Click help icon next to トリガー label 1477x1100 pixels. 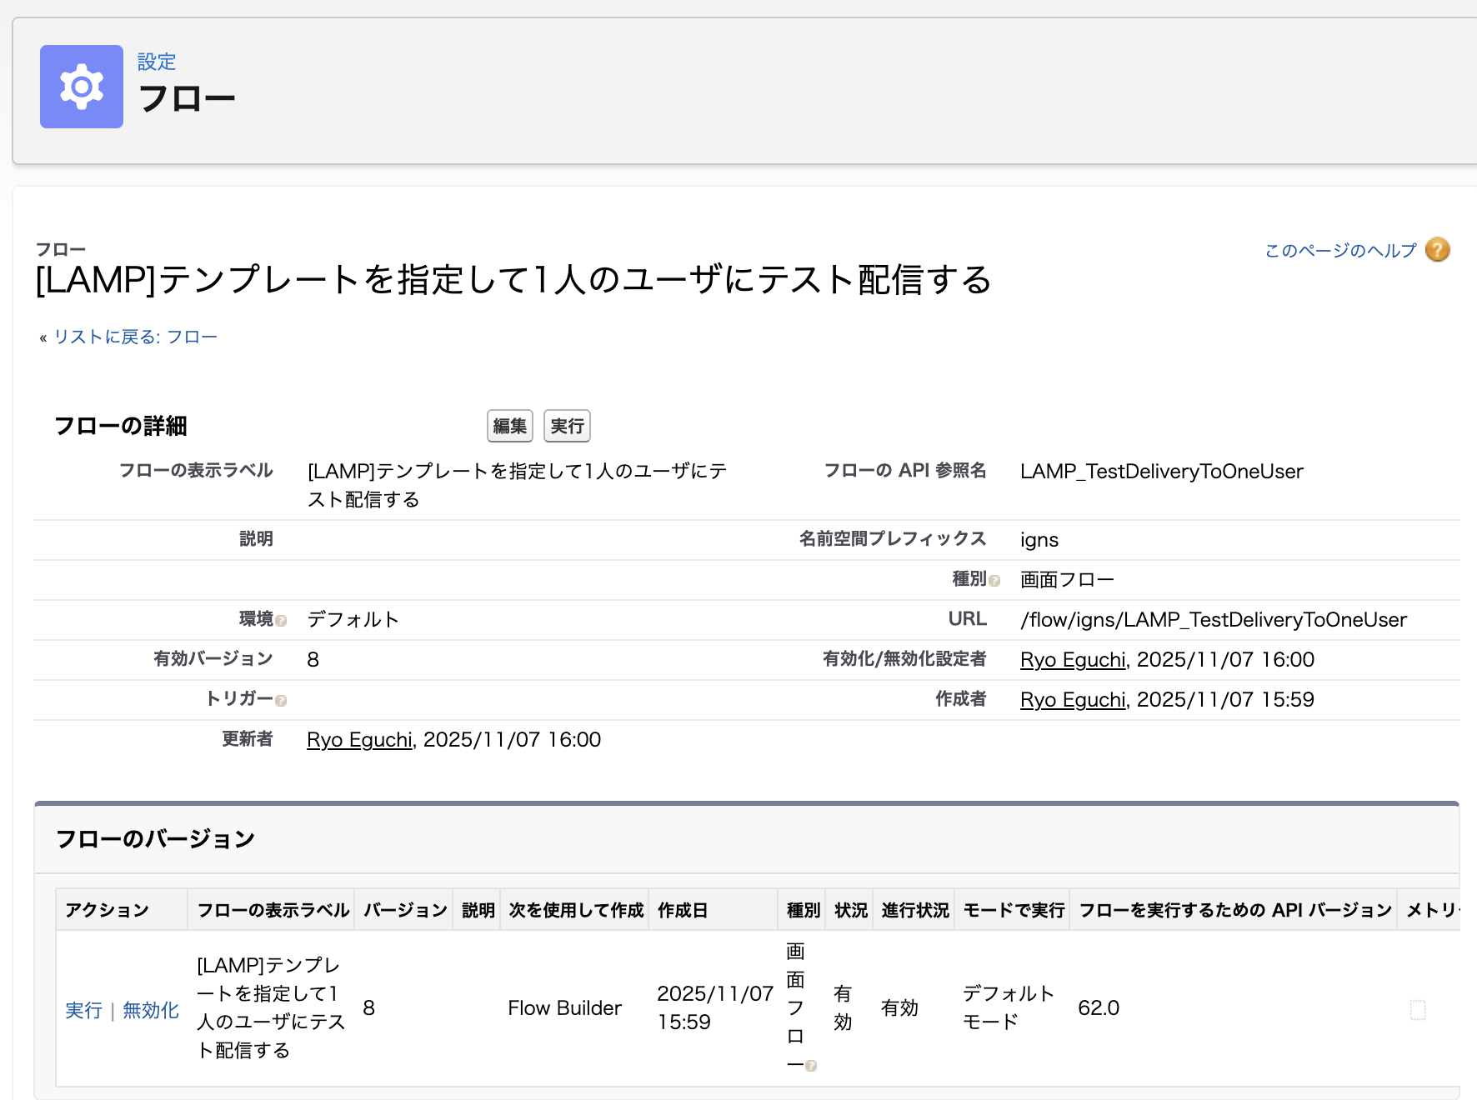[x=281, y=701]
